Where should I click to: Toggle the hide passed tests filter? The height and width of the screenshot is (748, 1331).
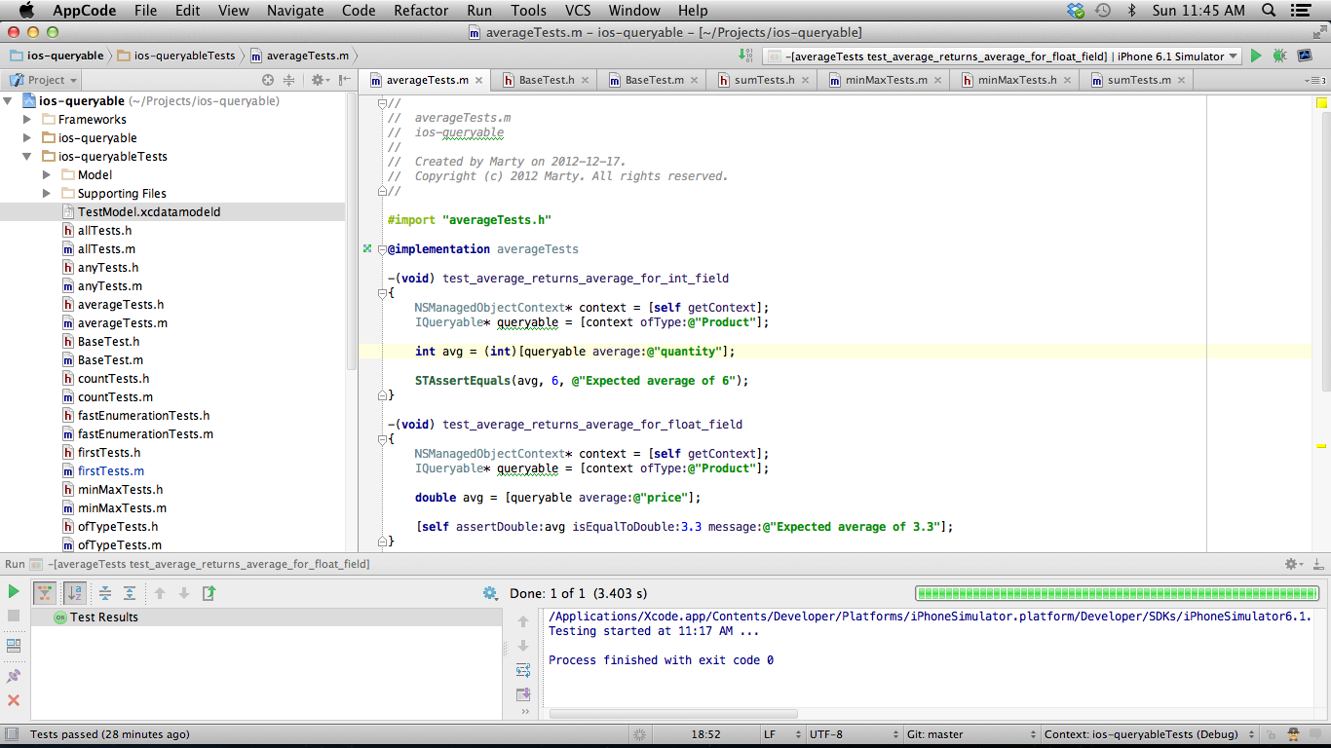pos(45,593)
